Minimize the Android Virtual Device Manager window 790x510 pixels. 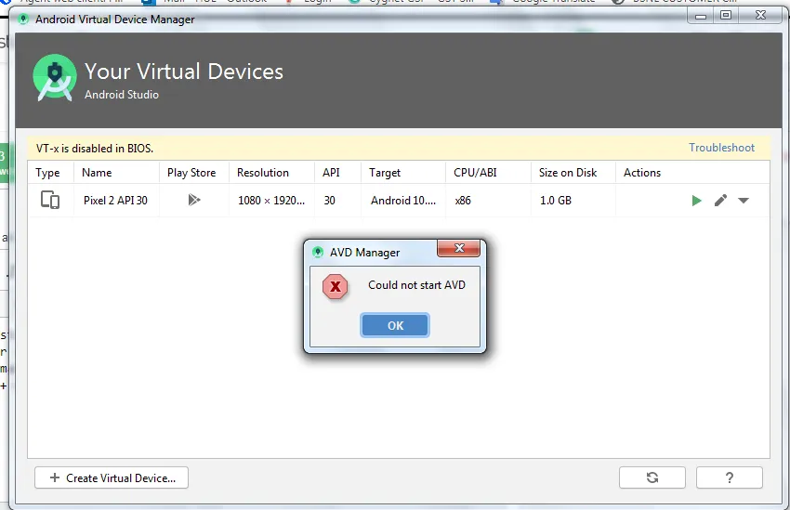pyautogui.click(x=701, y=16)
